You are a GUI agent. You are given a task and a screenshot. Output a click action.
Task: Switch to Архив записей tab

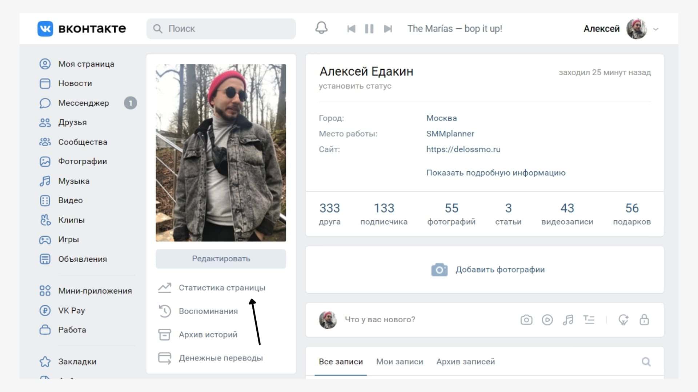pyautogui.click(x=465, y=362)
